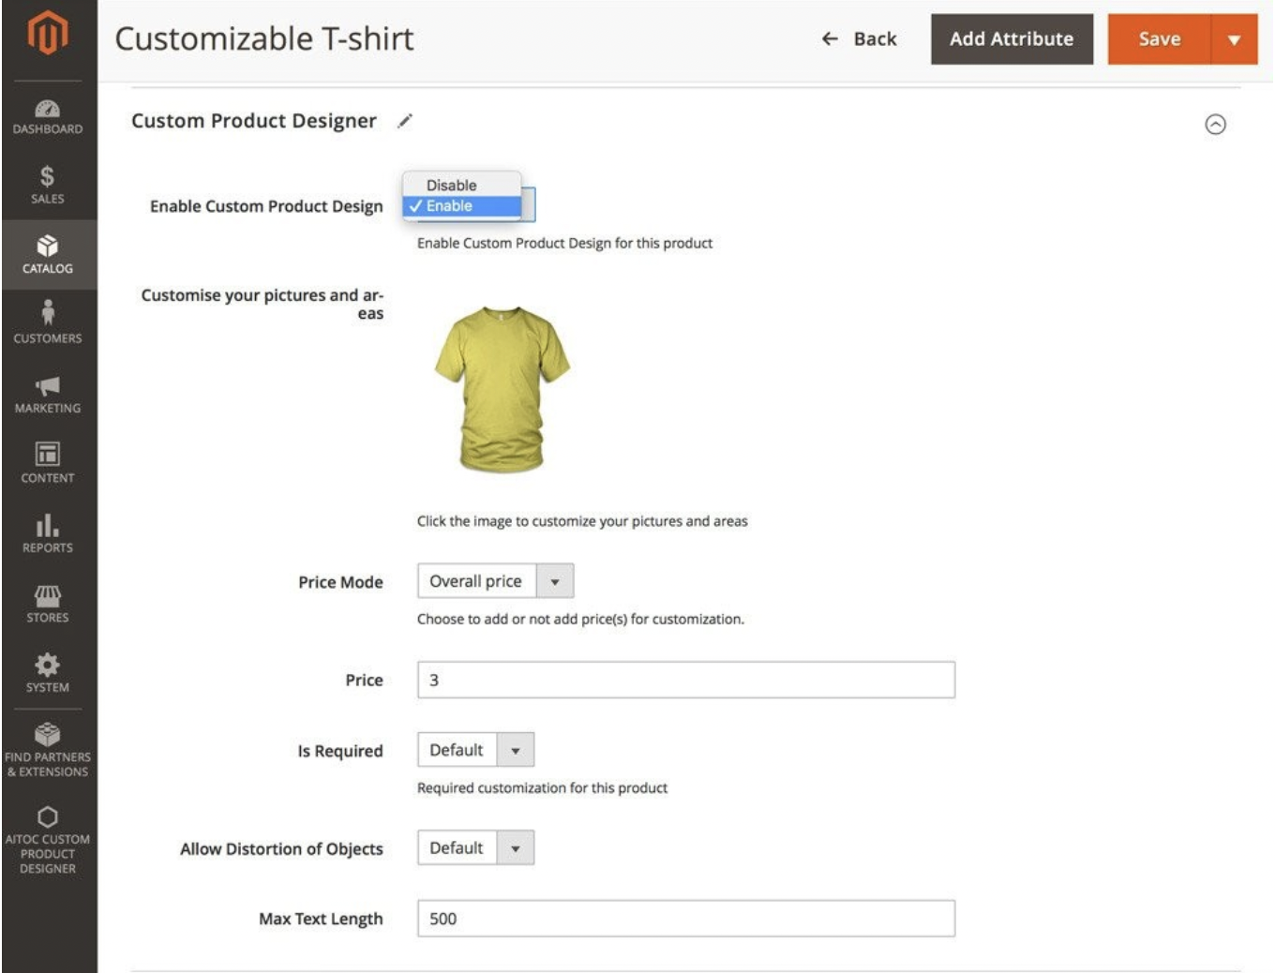1275x973 pixels.
Task: Select Enable in the open dropdown list
Action: tap(461, 206)
